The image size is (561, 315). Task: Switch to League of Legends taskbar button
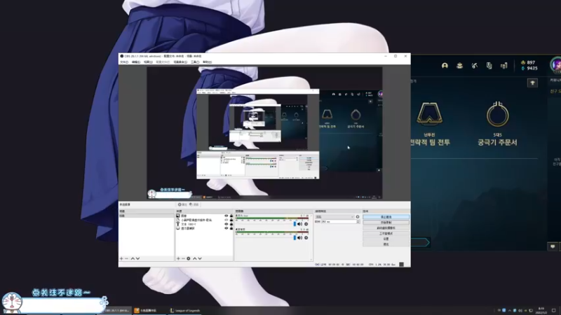[185, 310]
